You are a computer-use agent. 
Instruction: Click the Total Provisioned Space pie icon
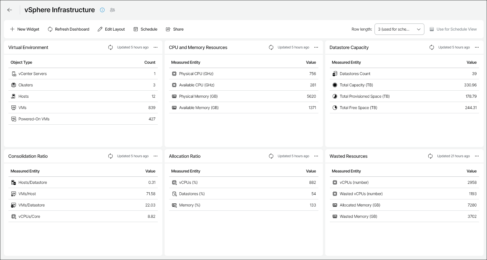335,96
